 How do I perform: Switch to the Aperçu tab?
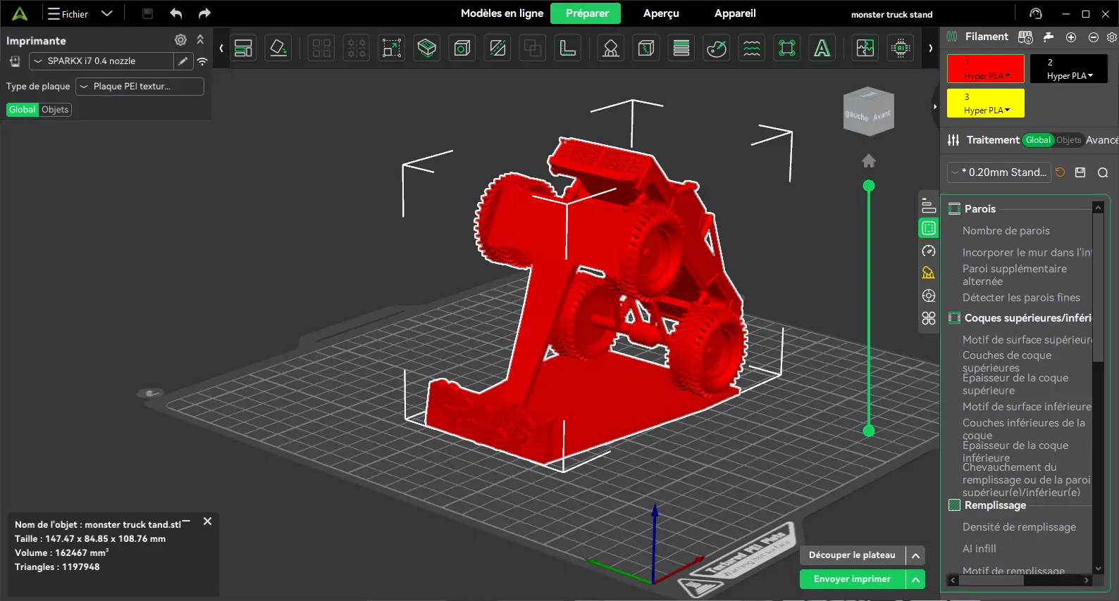(661, 13)
